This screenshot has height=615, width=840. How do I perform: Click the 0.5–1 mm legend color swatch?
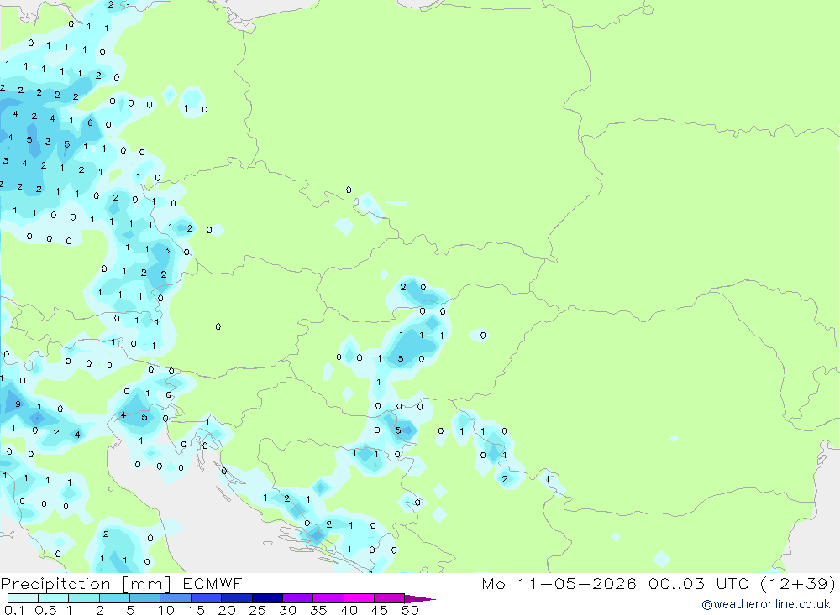point(54,598)
